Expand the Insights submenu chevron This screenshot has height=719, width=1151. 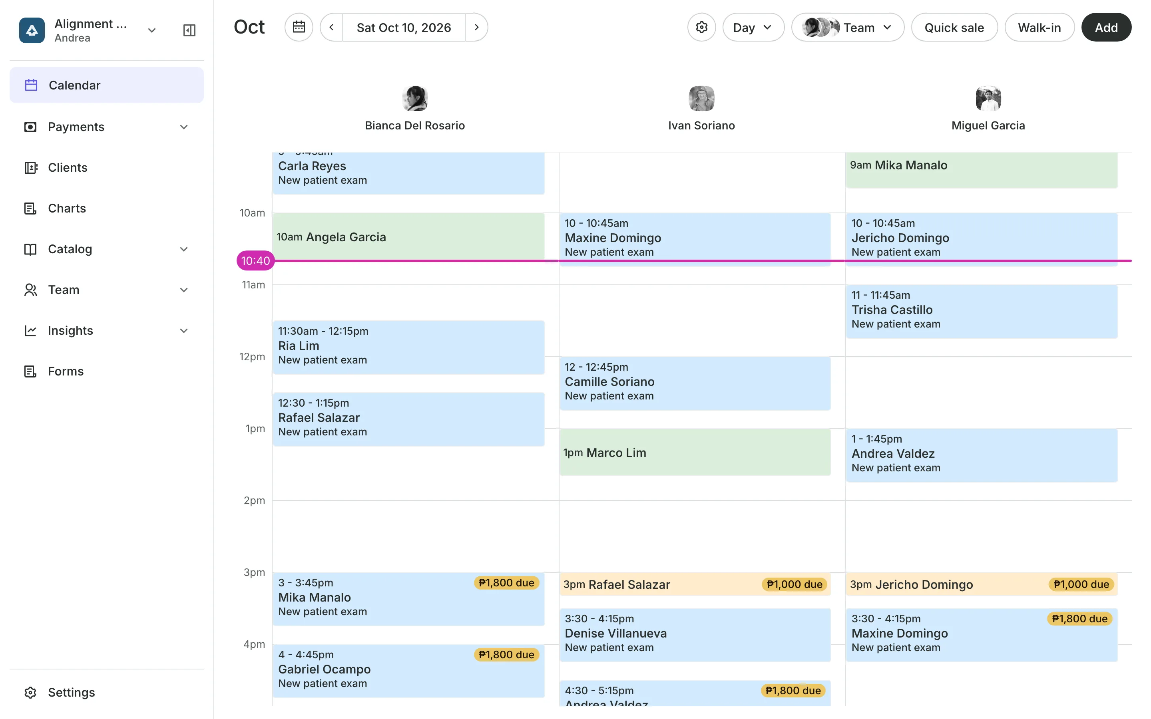[x=184, y=330]
